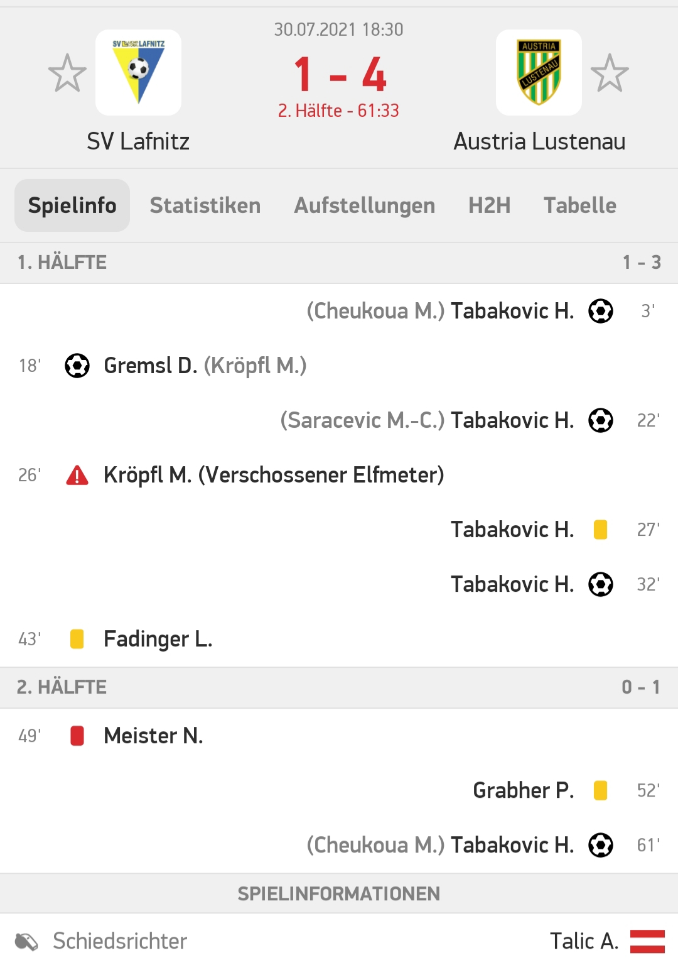This screenshot has height=965, width=678.
Task: Click Fadinger L. yellow card icon
Action: [x=77, y=639]
